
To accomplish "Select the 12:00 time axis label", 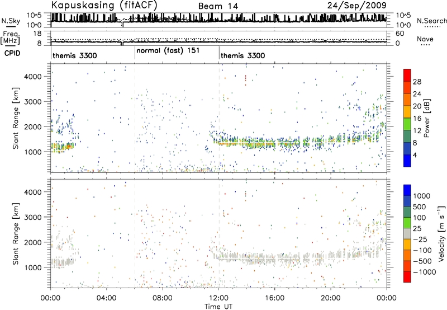I will (218, 298).
